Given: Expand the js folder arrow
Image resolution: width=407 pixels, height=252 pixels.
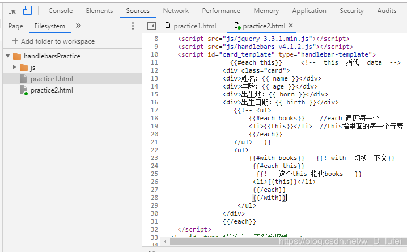Looking at the screenshot, I should (x=15, y=68).
